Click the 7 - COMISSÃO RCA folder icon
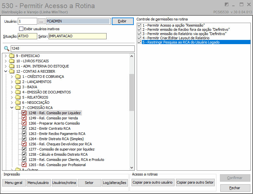Screen dimensions: 253x194 coord(18,108)
